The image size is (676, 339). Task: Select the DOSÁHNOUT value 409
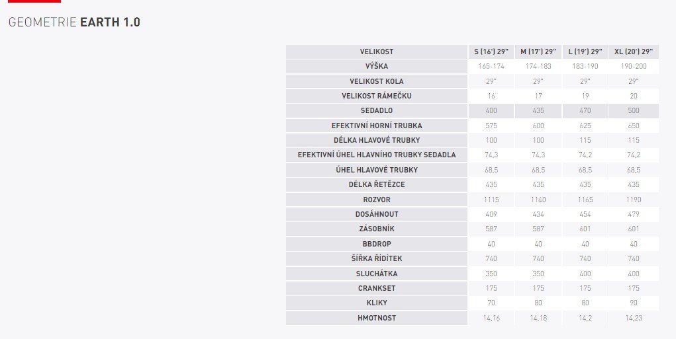pos(491,214)
